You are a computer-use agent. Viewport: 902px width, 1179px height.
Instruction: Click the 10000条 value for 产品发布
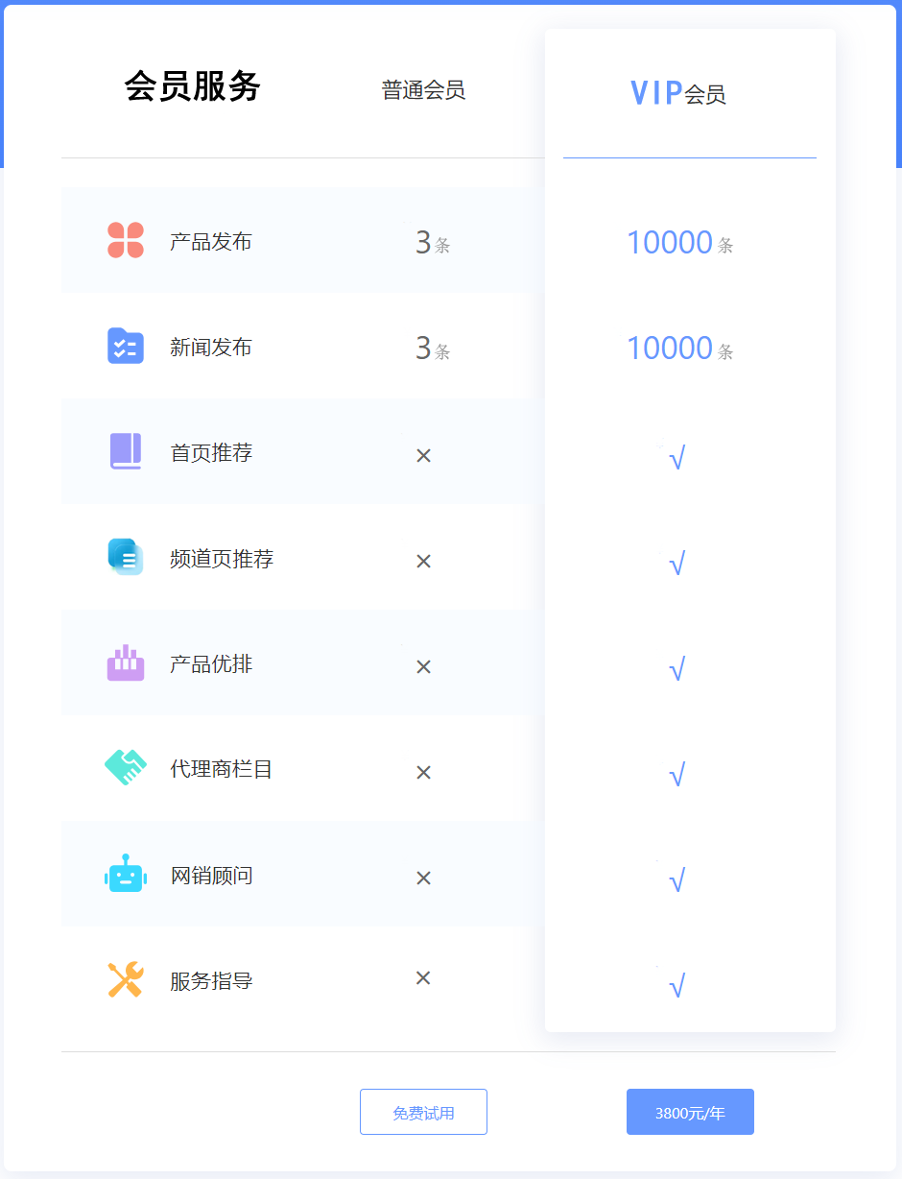pyautogui.click(x=679, y=243)
